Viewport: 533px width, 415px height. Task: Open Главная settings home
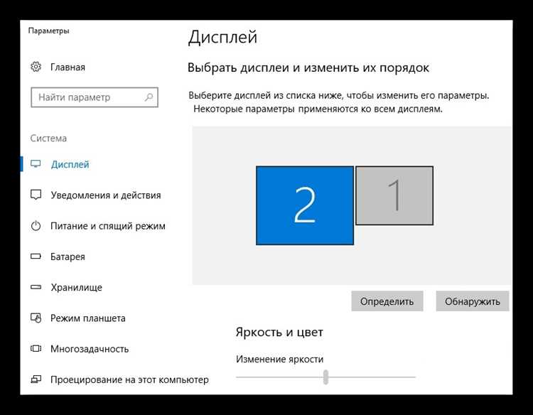click(68, 67)
